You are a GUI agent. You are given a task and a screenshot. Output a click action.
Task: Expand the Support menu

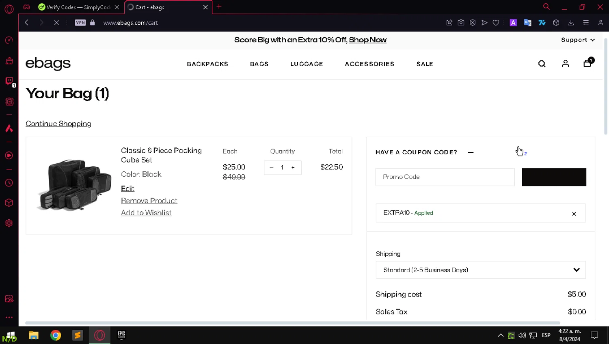(x=578, y=40)
